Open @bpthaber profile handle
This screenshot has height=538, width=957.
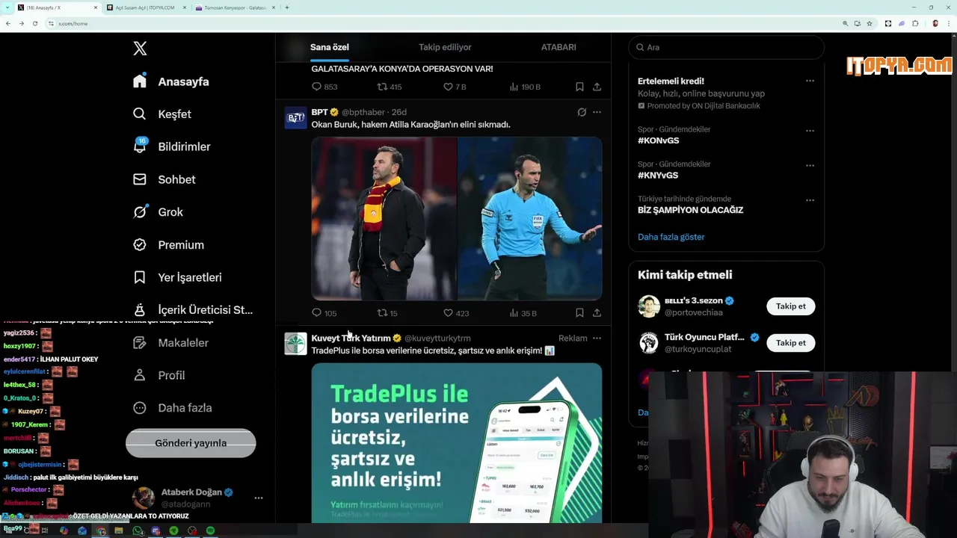[364, 112]
